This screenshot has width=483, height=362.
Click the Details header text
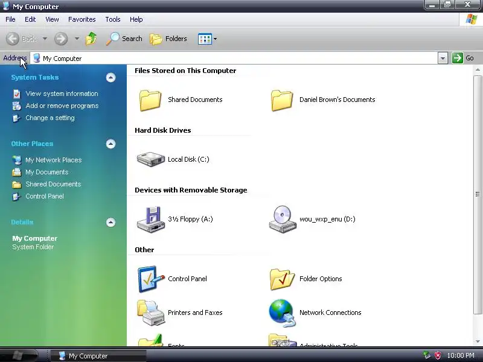[22, 222]
